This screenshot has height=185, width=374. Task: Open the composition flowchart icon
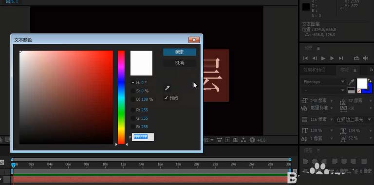[x=243, y=140]
